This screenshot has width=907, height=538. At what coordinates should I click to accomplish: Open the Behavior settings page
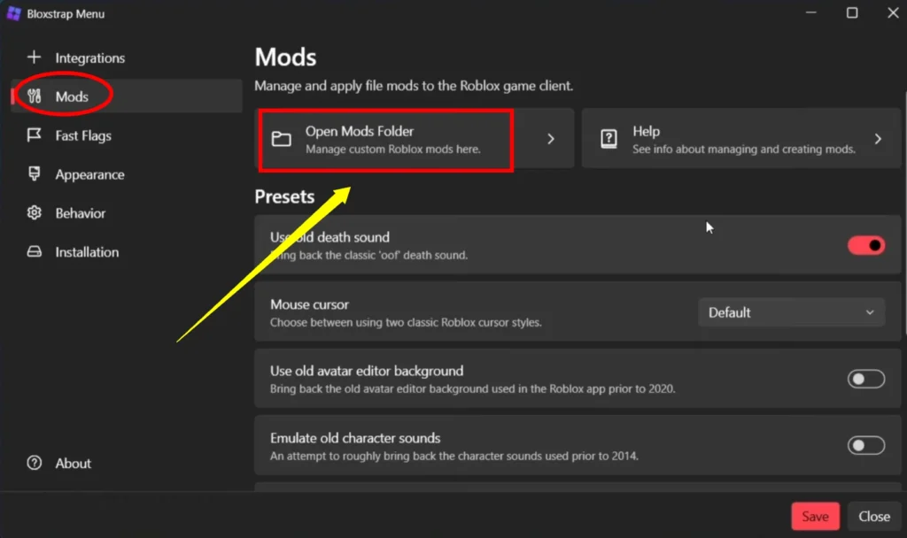126,212
